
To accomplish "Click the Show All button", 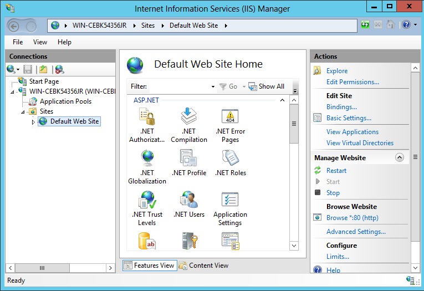I will pos(267,86).
